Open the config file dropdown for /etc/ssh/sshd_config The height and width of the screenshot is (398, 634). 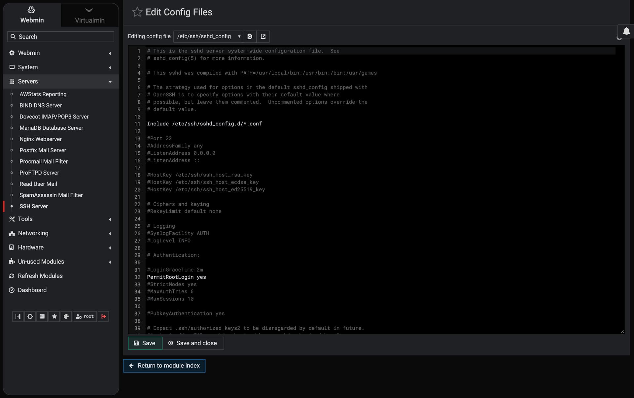coord(208,37)
